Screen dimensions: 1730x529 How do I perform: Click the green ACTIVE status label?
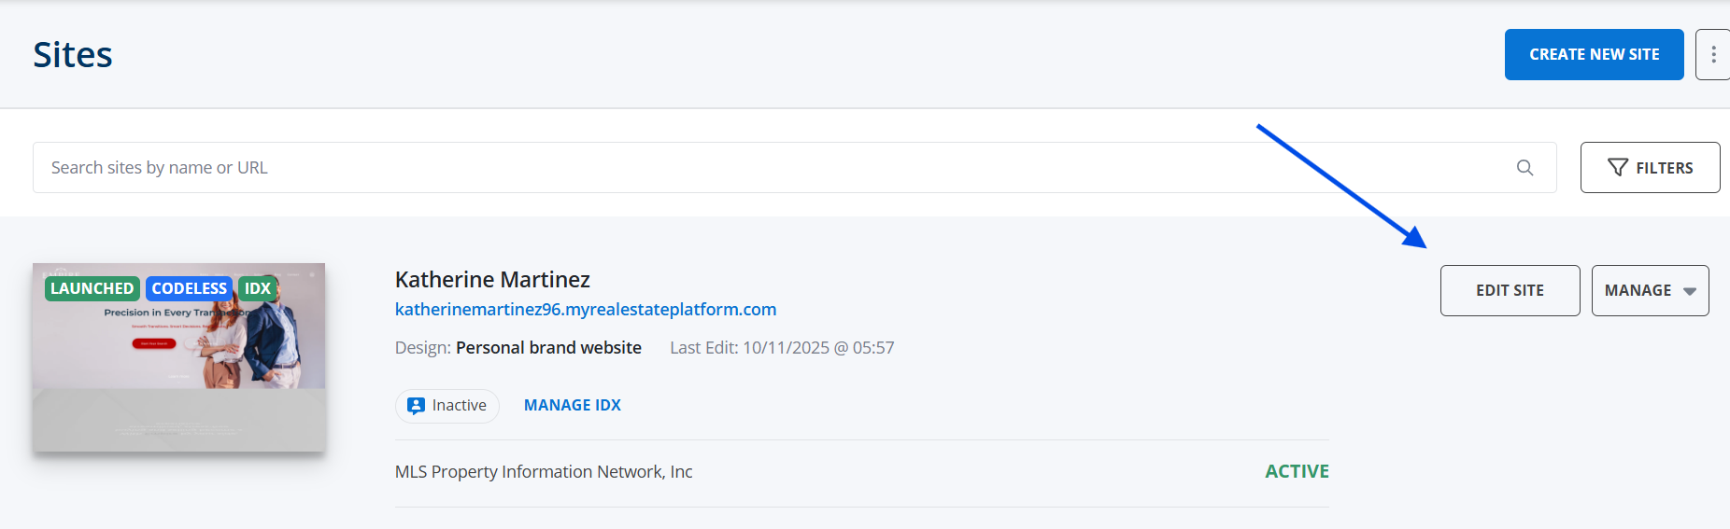tap(1297, 472)
